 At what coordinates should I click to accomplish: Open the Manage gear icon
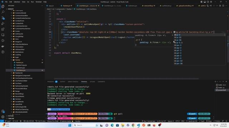coord(3,117)
